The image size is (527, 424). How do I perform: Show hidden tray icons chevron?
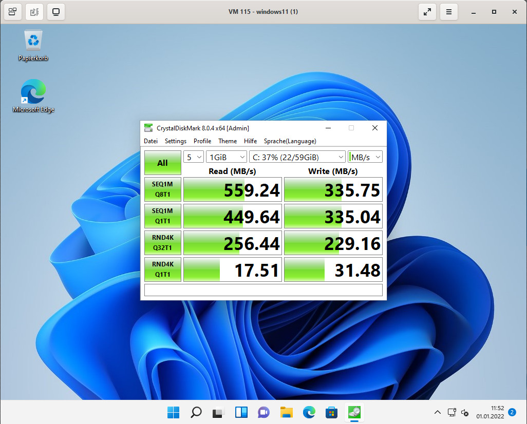(437, 412)
